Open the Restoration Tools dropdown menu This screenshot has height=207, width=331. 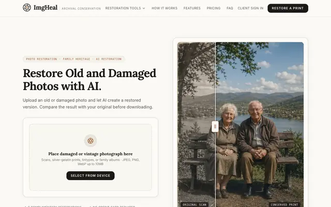tap(125, 8)
